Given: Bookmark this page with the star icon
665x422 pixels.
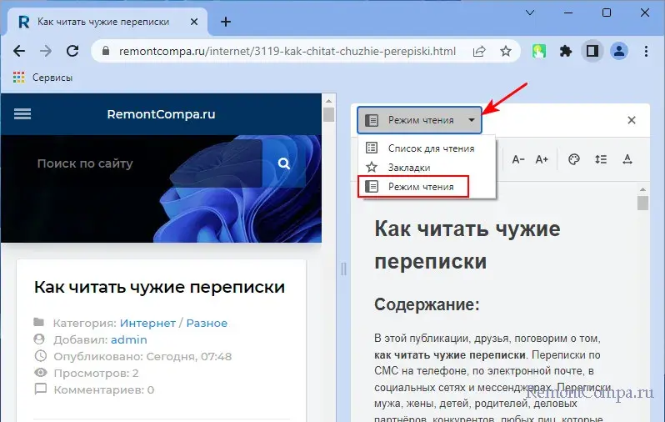Looking at the screenshot, I should coord(505,51).
